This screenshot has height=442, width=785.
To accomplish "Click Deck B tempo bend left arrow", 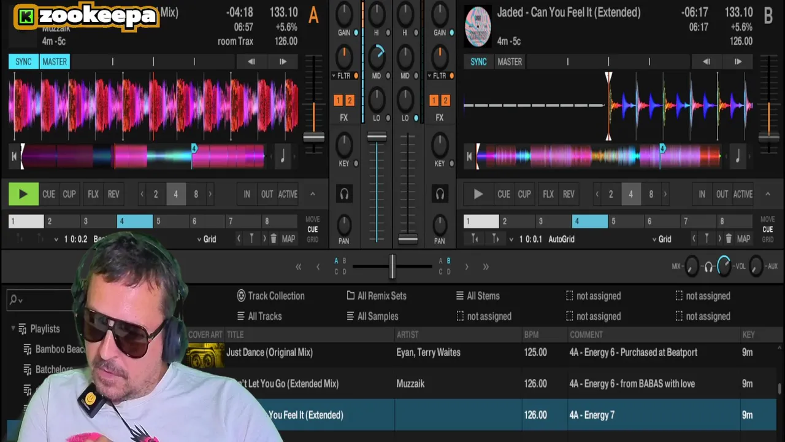I will [x=706, y=61].
